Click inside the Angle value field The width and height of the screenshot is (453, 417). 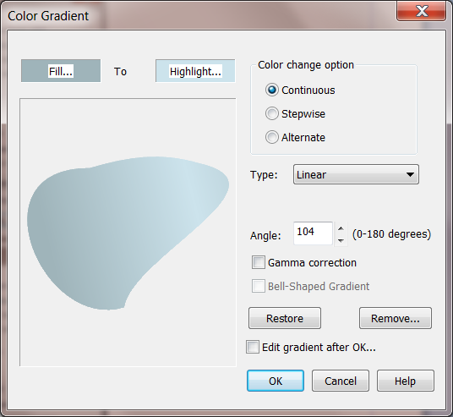(313, 233)
